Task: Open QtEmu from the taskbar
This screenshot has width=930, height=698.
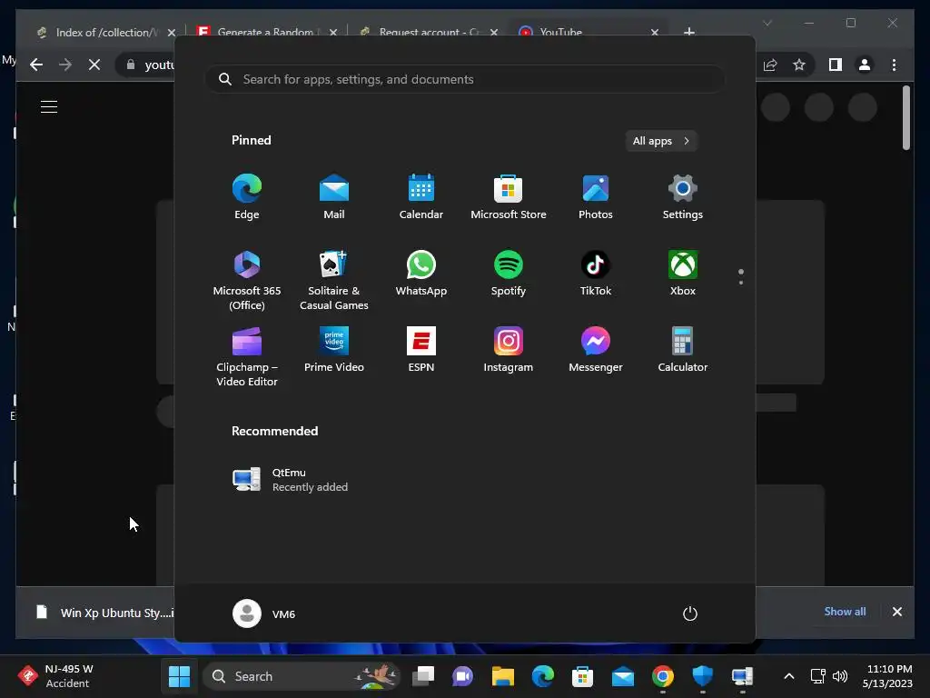Action: 742,676
